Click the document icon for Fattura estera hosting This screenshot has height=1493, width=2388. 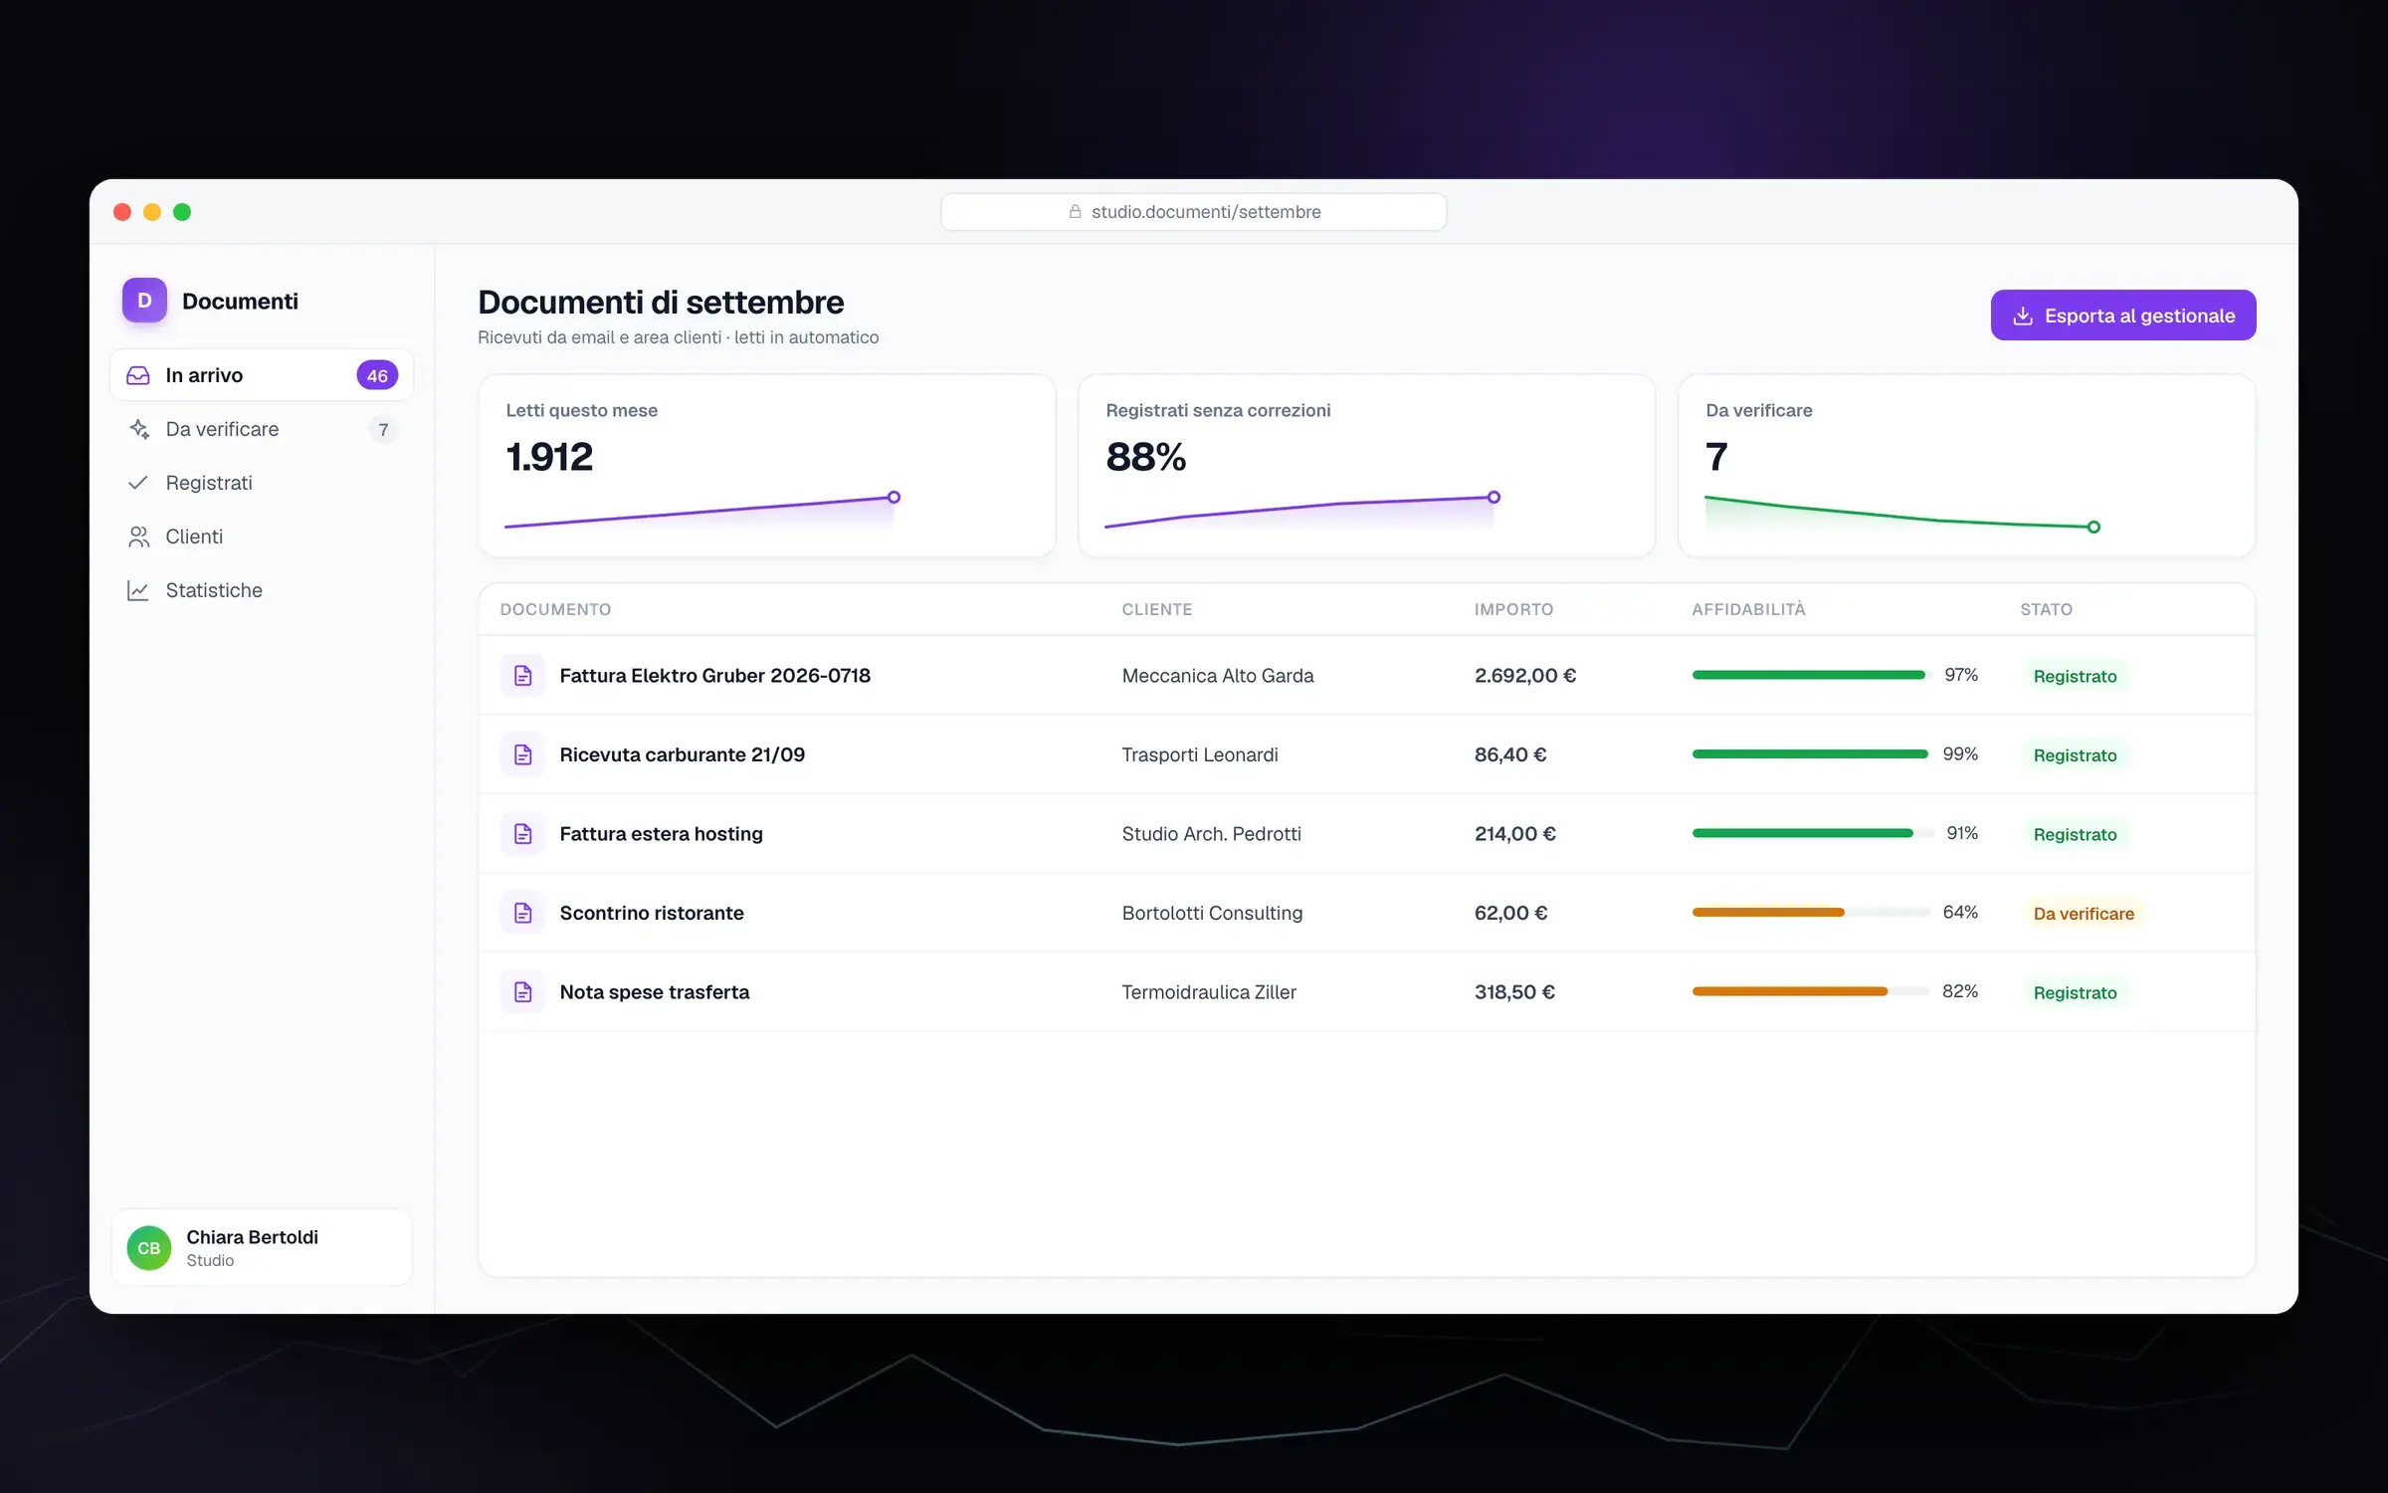coord(522,834)
